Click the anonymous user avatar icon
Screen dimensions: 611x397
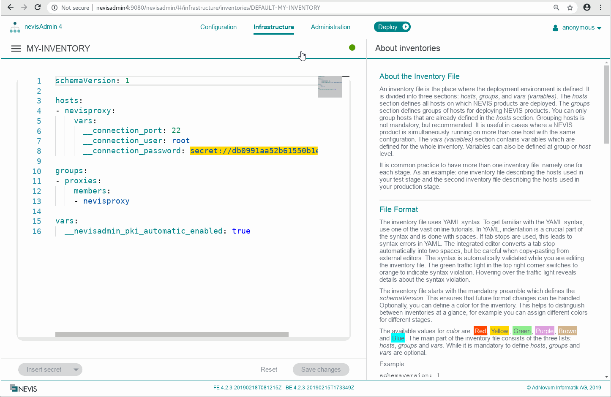click(x=555, y=28)
